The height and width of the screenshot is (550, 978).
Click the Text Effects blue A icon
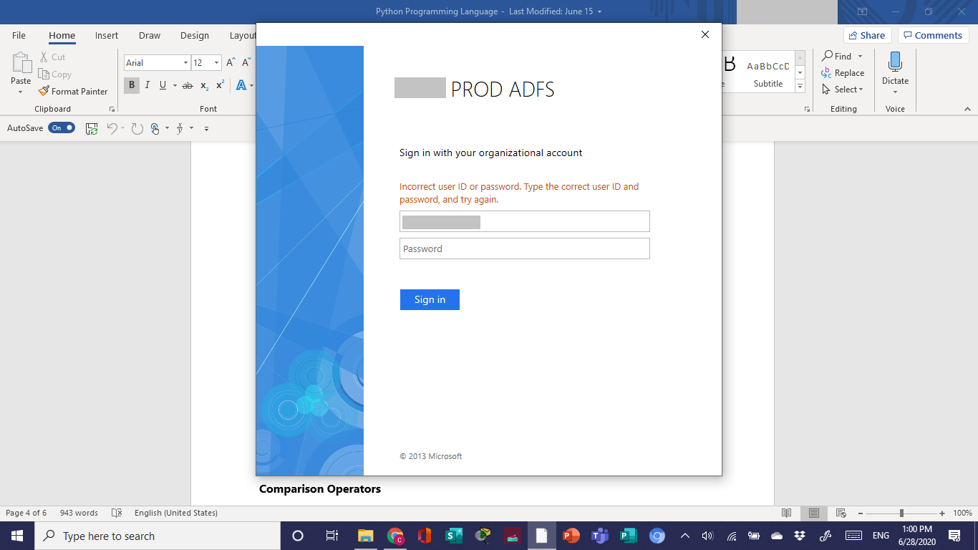[x=241, y=85]
